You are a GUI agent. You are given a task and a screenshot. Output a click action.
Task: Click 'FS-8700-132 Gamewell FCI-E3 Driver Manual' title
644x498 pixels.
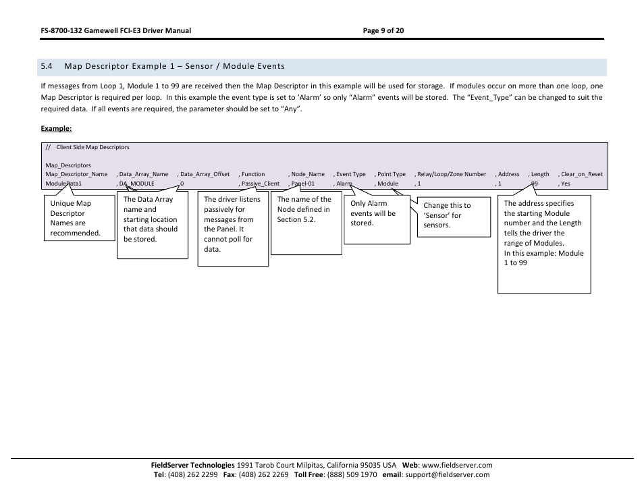click(x=116, y=30)
